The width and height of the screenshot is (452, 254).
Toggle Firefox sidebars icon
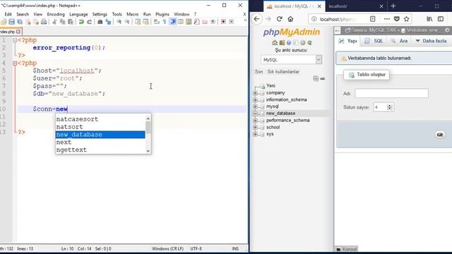pos(441,19)
